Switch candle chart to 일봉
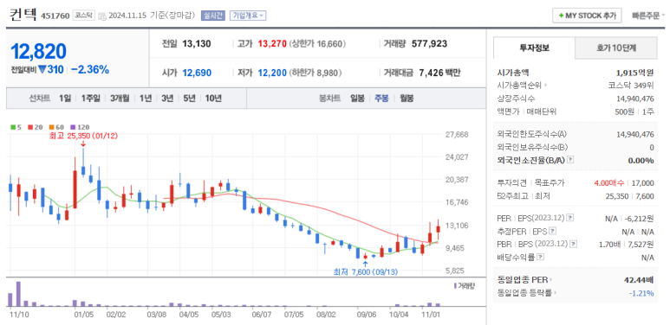This screenshot has width=670, height=325. point(357,99)
